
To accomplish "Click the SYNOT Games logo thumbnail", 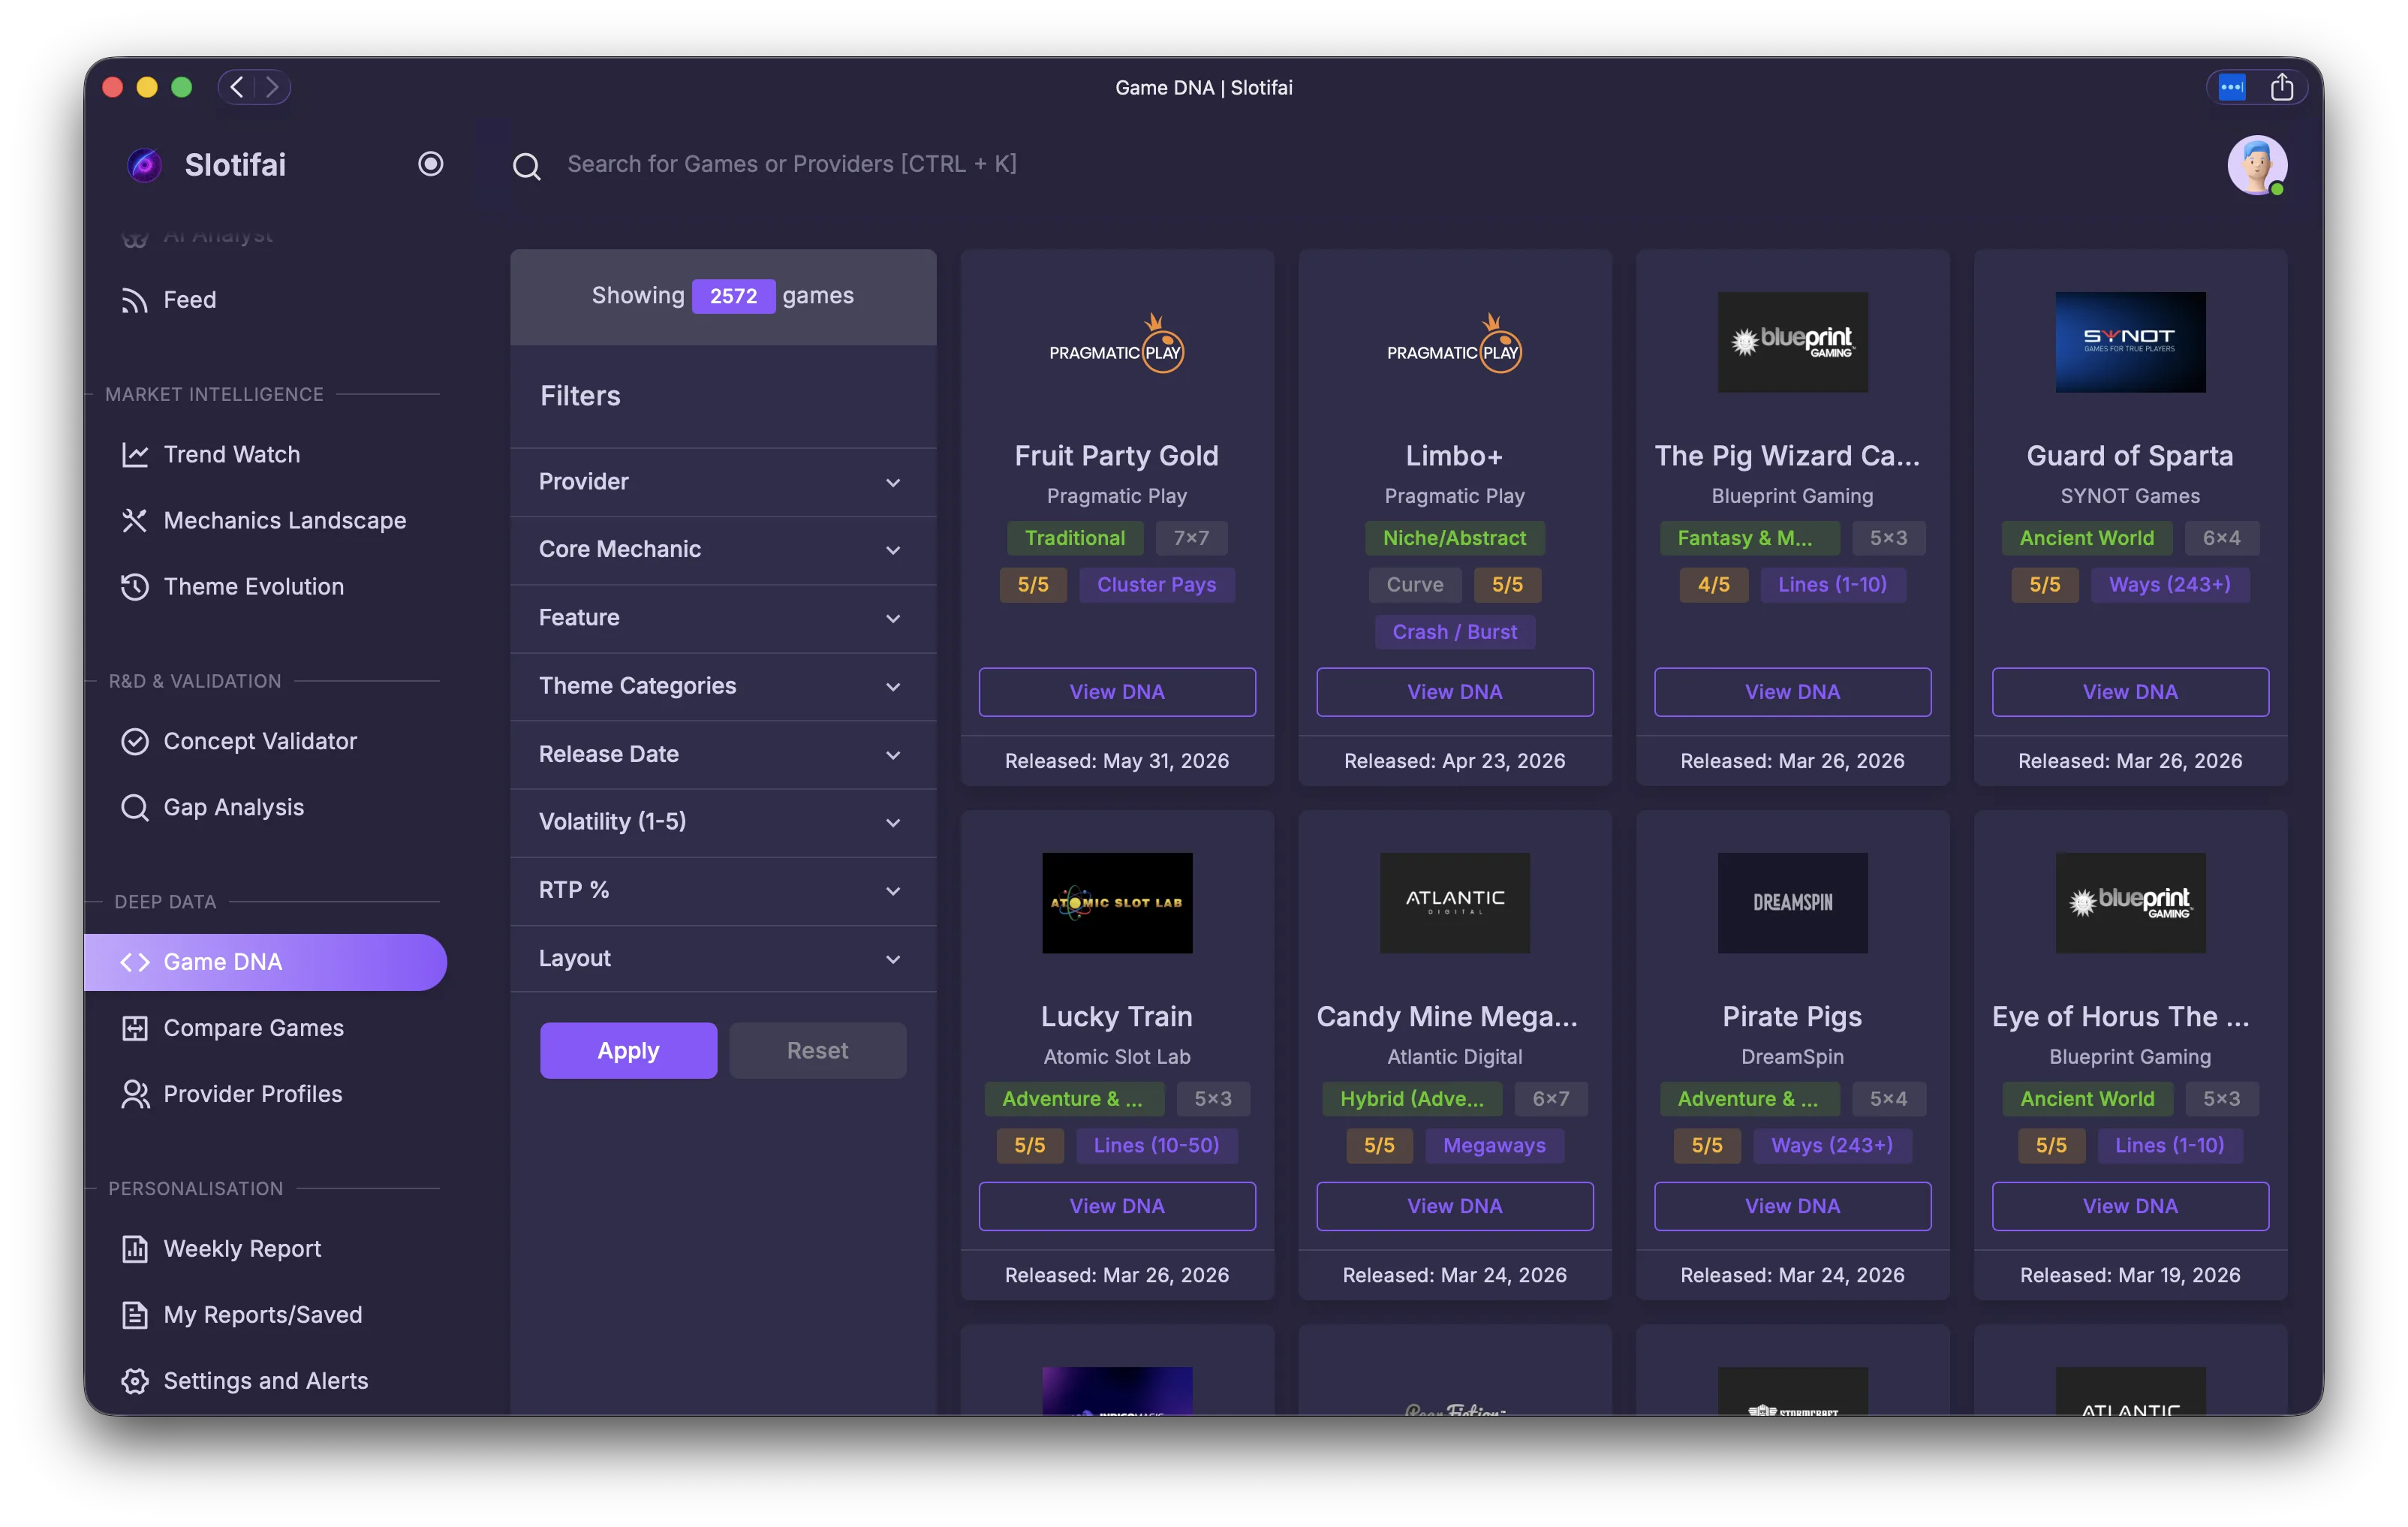I will point(2130,342).
